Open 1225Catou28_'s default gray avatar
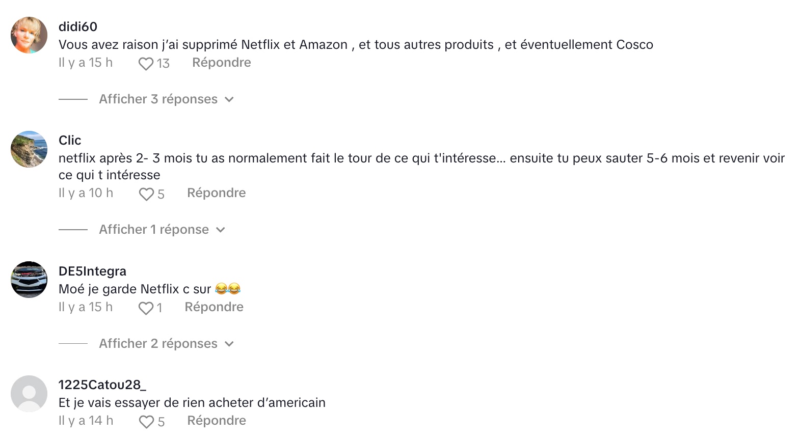Image resolution: width=800 pixels, height=438 pixels. coord(29,394)
